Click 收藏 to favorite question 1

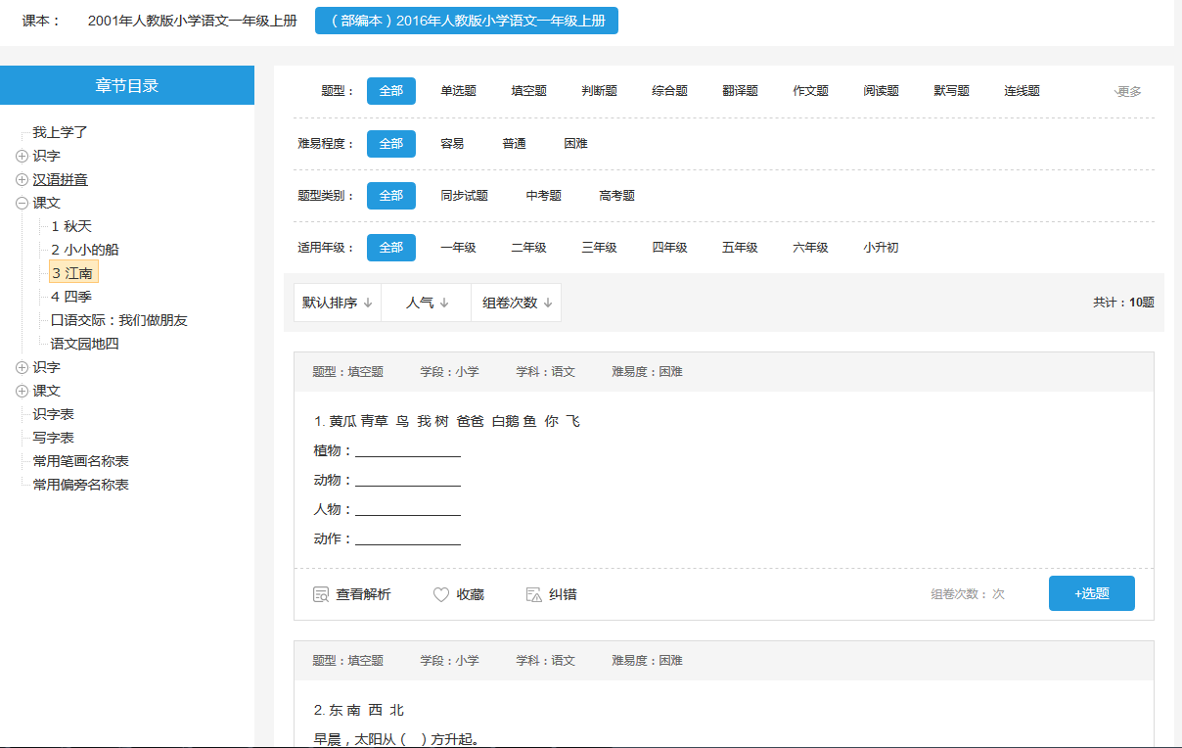[x=459, y=594]
